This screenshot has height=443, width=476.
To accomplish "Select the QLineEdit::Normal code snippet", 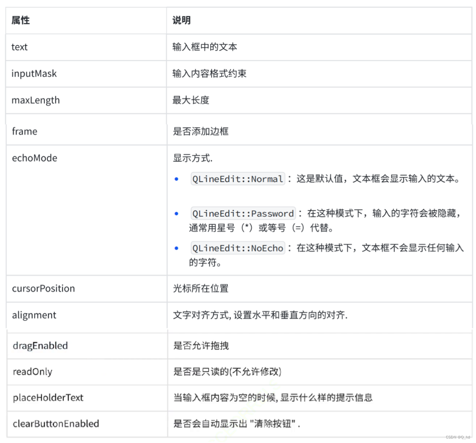I will pyautogui.click(x=237, y=178).
